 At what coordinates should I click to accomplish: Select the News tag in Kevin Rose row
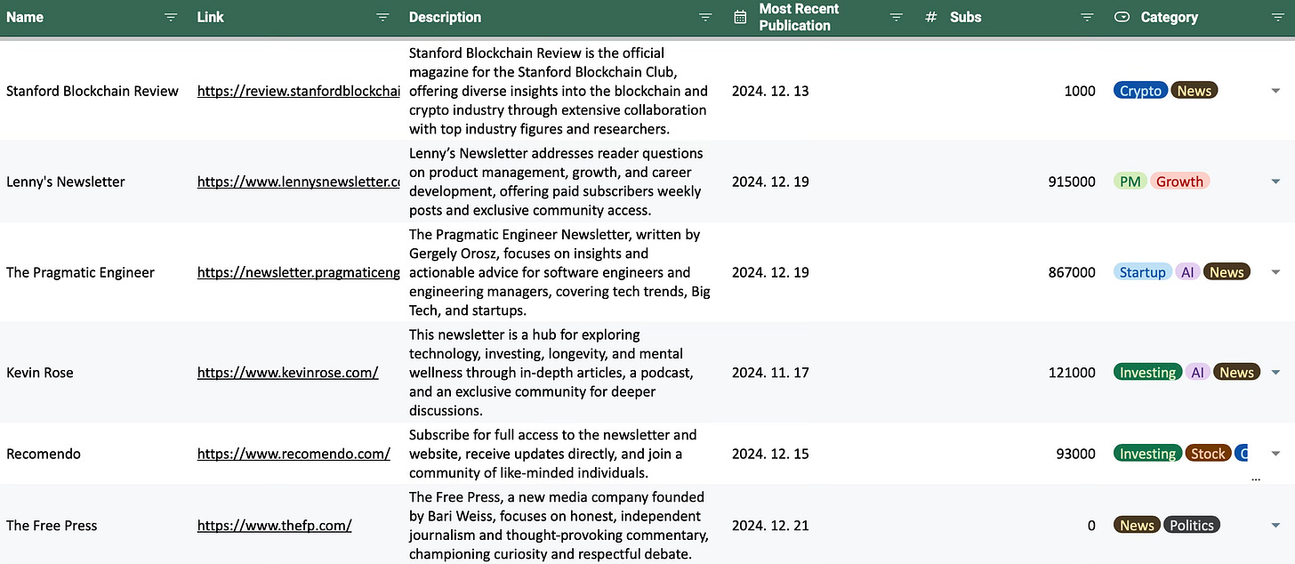click(x=1236, y=373)
